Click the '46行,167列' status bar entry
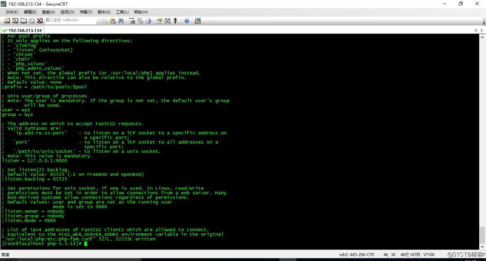This screenshot has width=486, height=261. point(410,255)
